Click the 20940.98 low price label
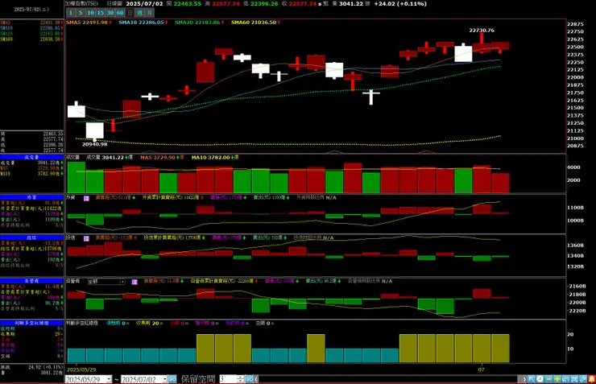Screen dimensions: 596x384 pyautogui.click(x=95, y=144)
